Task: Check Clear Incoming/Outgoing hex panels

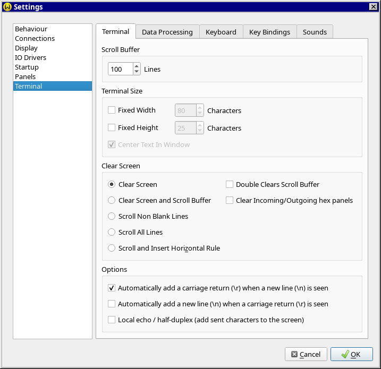Action: [230, 201]
